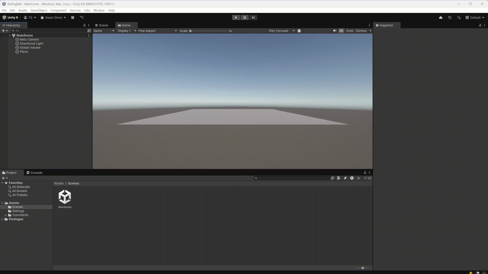
Task: Open Unity Cloud services icon in top-right toolbar
Action: [441, 18]
